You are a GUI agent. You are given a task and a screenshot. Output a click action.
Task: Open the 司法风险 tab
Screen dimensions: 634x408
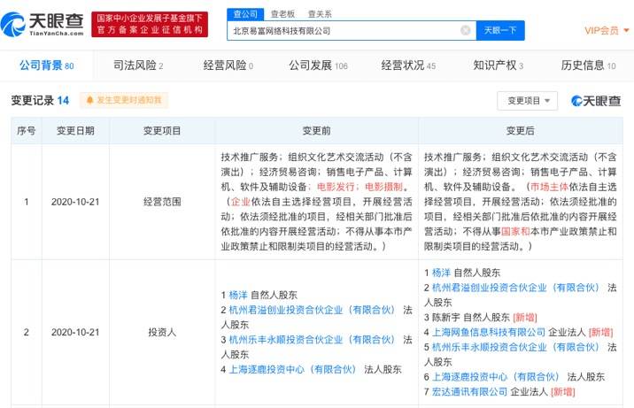[x=138, y=65]
